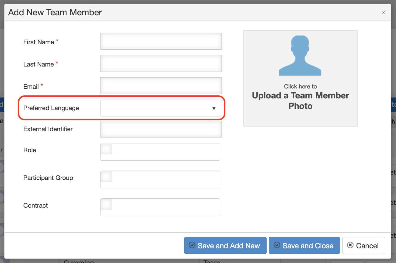Click the Last Name label text
Image resolution: width=396 pixels, height=263 pixels.
[39, 64]
